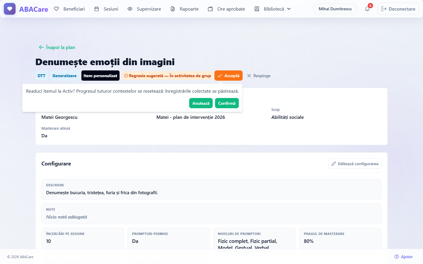Click the Regresie sugerată warning badge
The image size is (423, 264).
pyautogui.click(x=167, y=76)
